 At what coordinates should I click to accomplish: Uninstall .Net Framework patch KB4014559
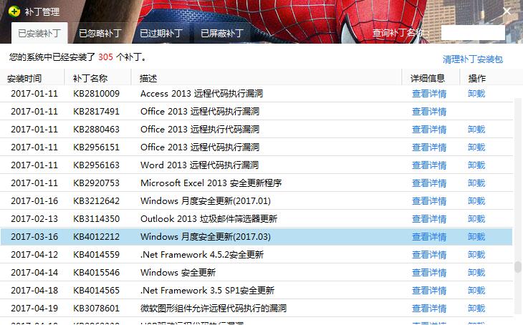point(476,255)
